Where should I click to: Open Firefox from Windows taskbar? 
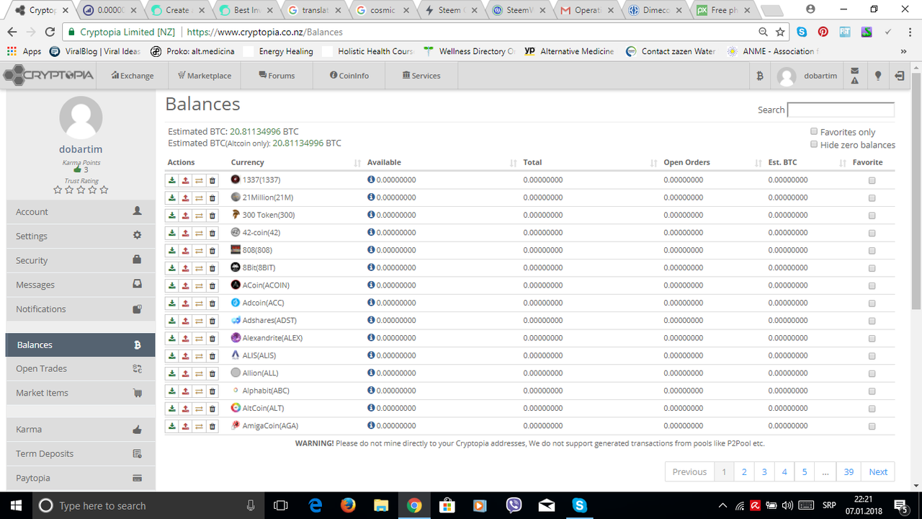click(x=348, y=505)
